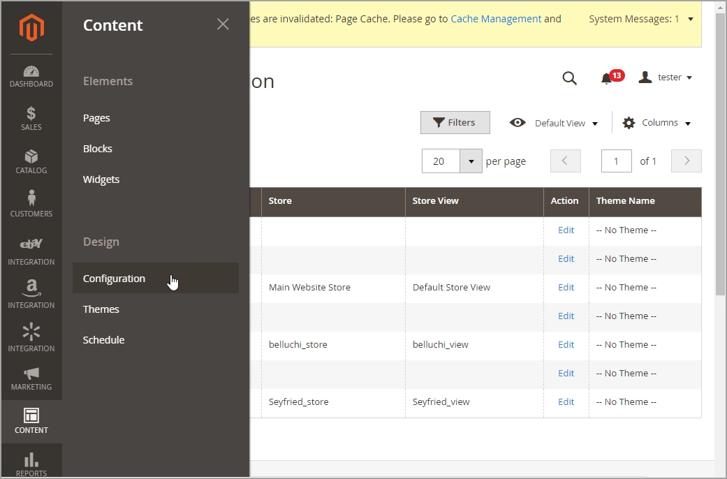This screenshot has width=727, height=479.
Task: Open Default View bookmarks dropdown
Action: pyautogui.click(x=554, y=123)
